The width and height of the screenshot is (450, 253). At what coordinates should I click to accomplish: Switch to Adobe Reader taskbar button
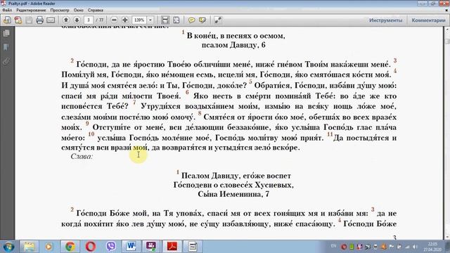click(172, 247)
